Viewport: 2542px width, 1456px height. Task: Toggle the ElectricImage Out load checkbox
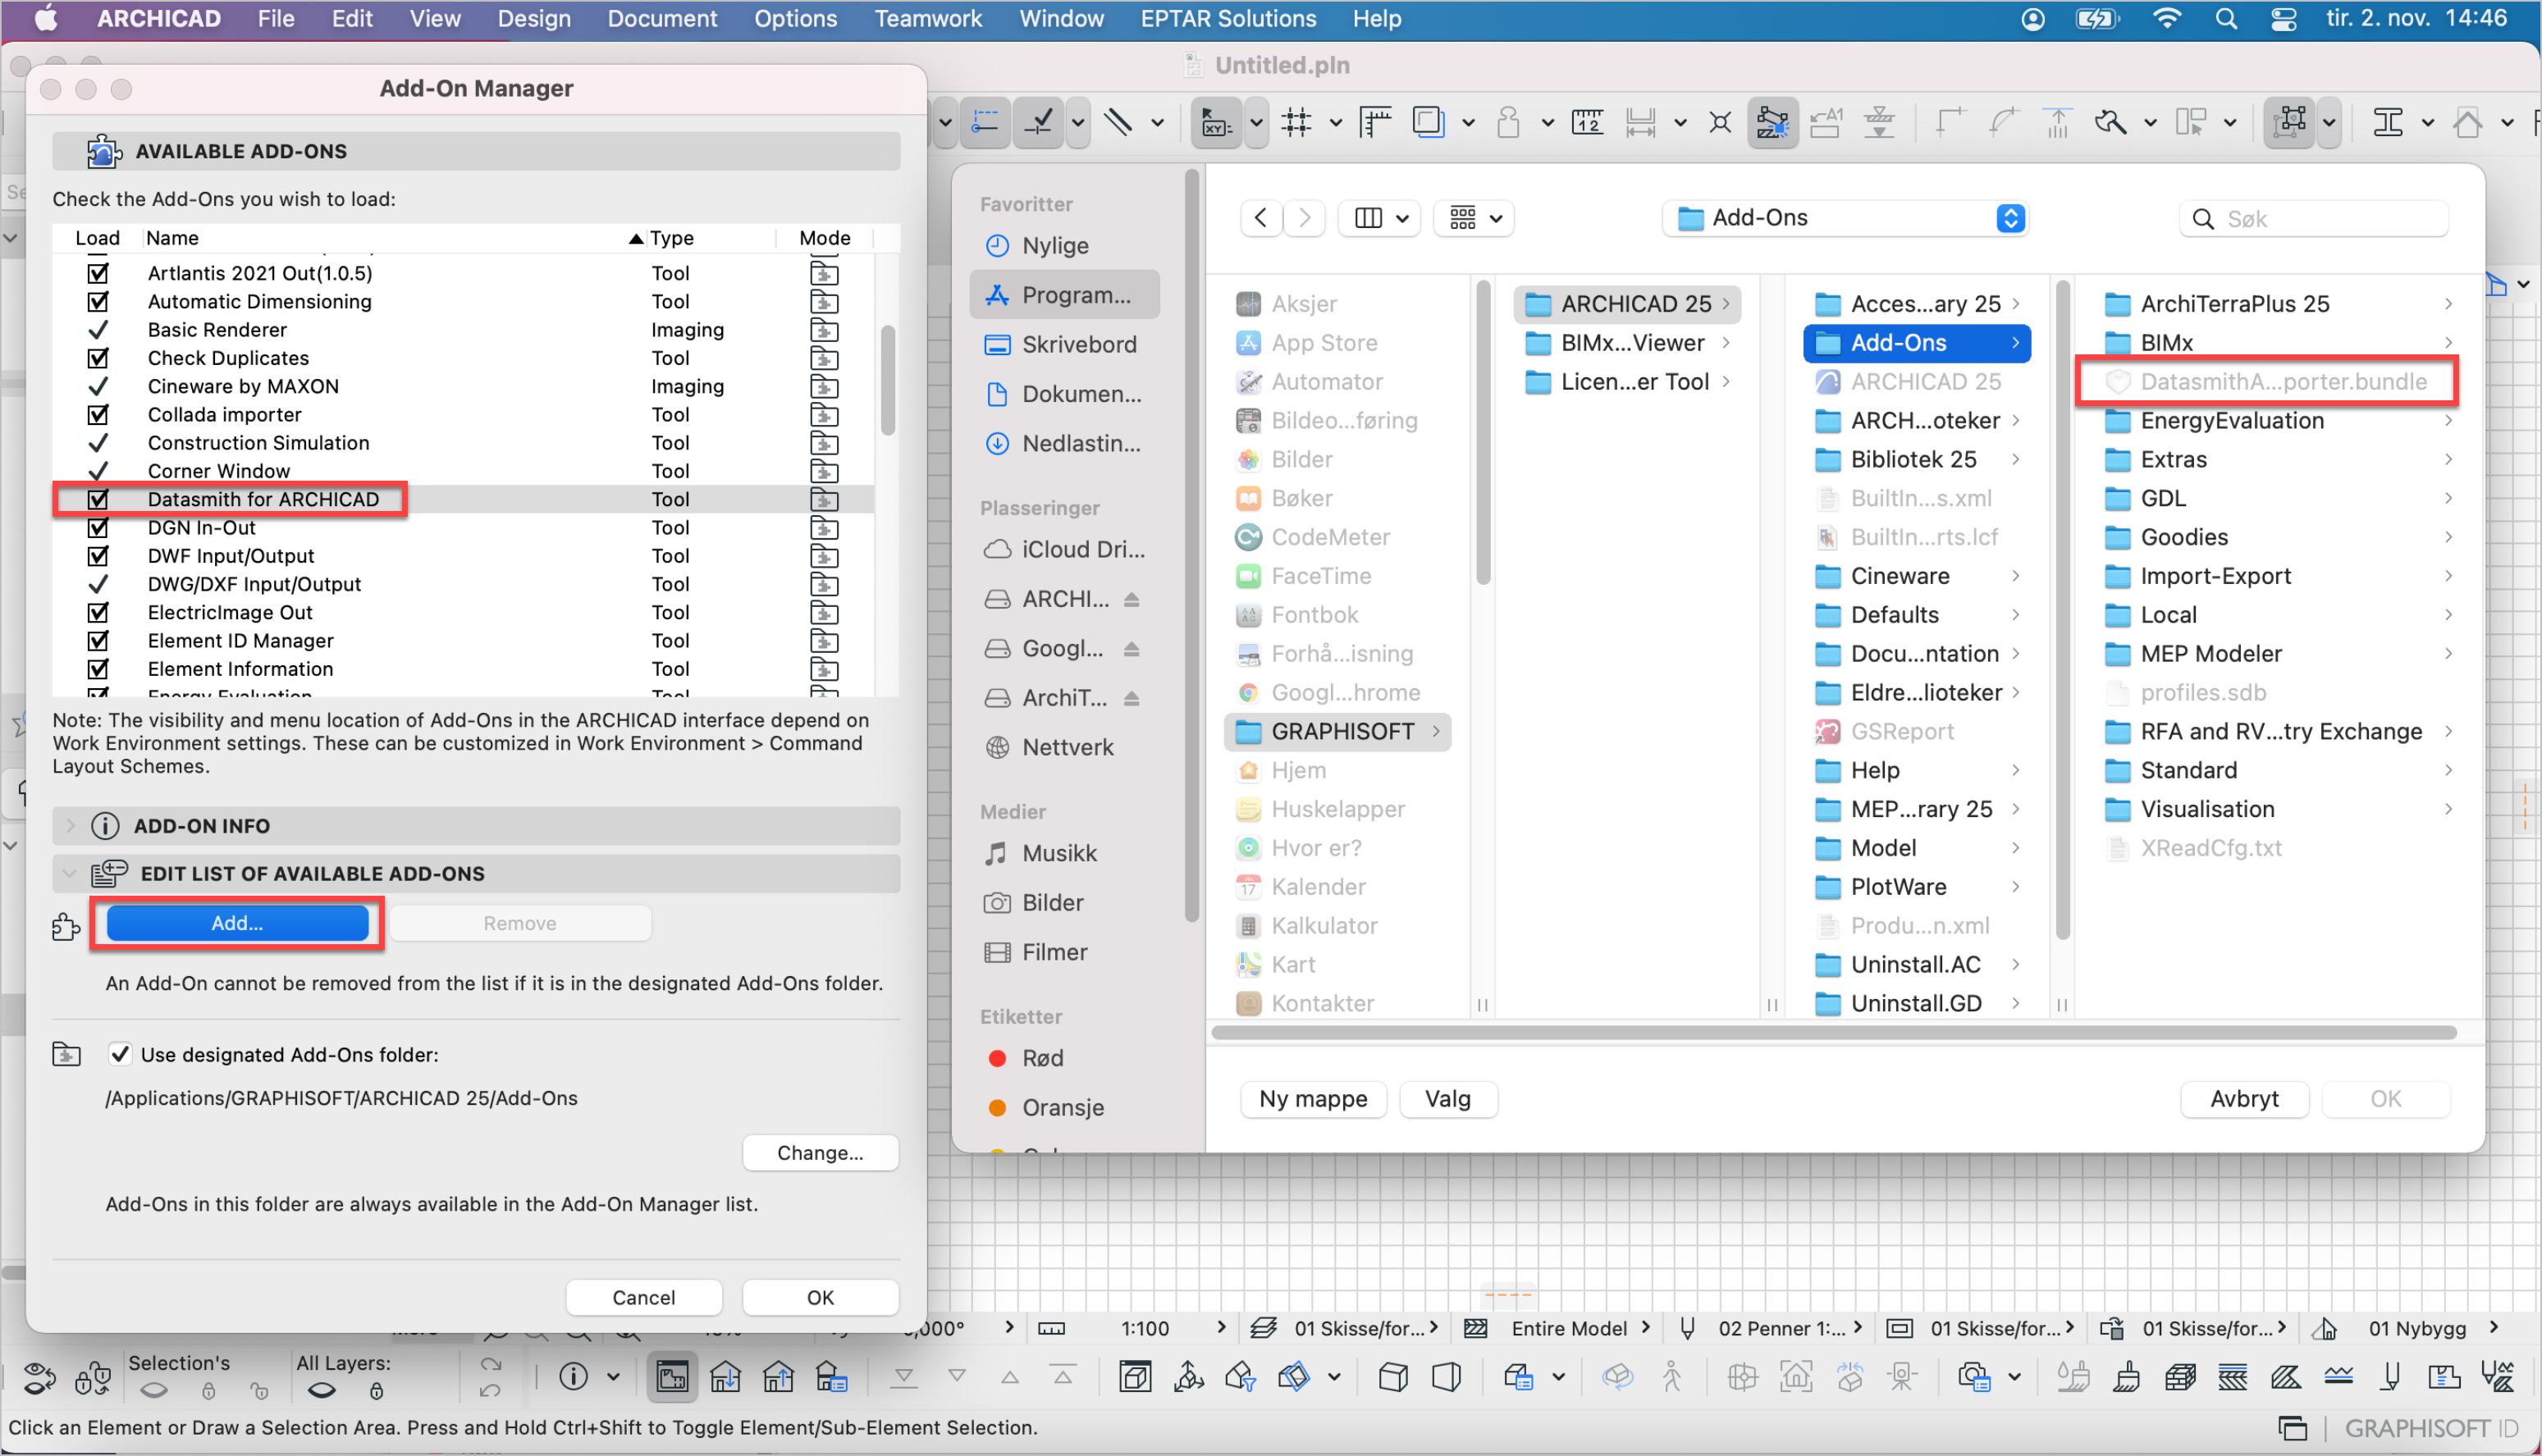coord(98,612)
